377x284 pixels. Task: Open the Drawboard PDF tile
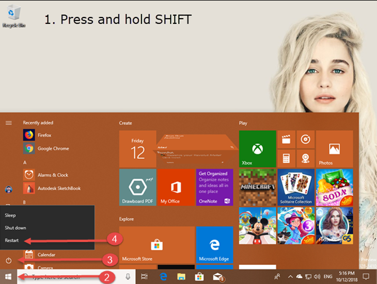[137, 187]
